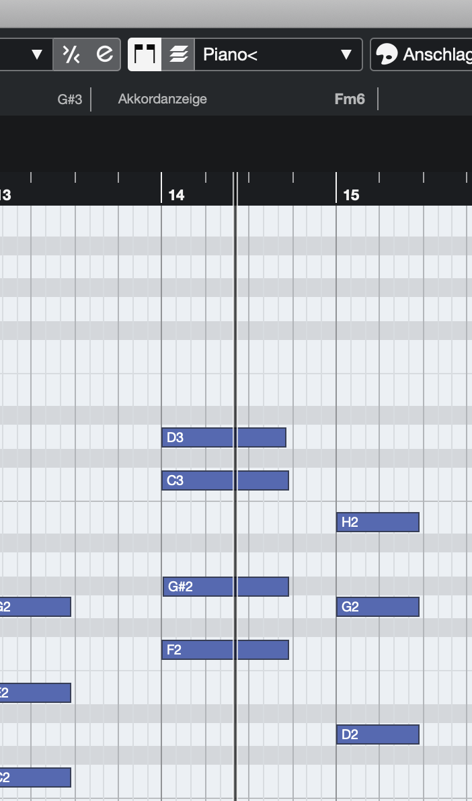Viewport: 472px width, 801px height.
Task: Toggle the e-shaped toolbar button
Action: pos(104,54)
